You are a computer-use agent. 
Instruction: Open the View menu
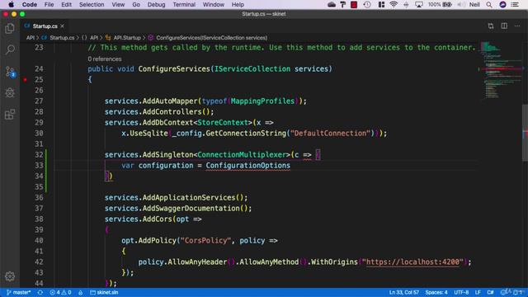[118, 4]
